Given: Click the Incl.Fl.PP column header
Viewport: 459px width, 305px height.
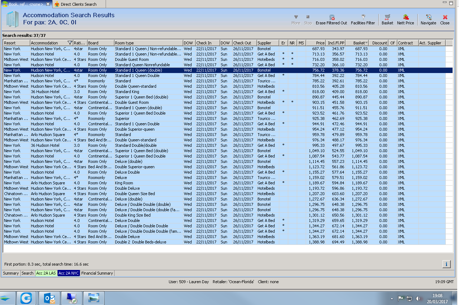Looking at the screenshot, I should click(x=335, y=43).
